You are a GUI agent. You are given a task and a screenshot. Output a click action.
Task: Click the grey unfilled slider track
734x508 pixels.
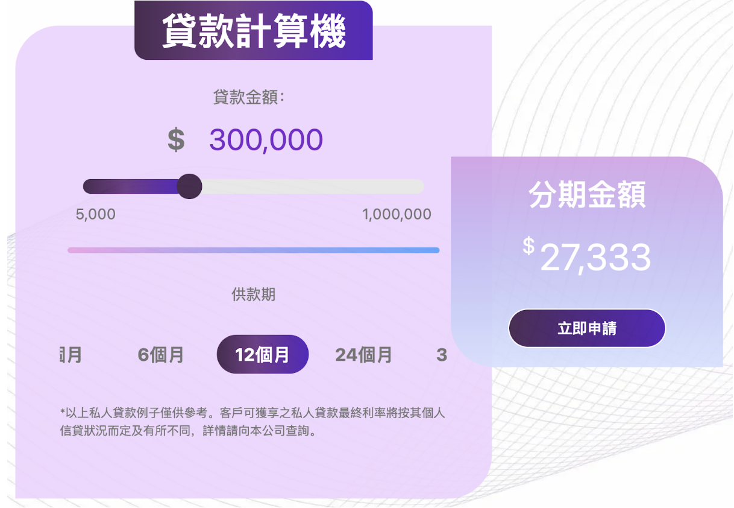(x=312, y=186)
